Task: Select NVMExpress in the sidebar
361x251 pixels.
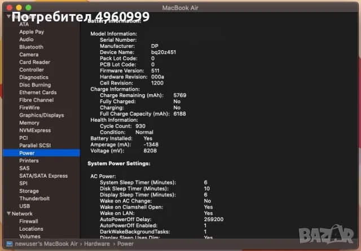Action: tap(35, 130)
